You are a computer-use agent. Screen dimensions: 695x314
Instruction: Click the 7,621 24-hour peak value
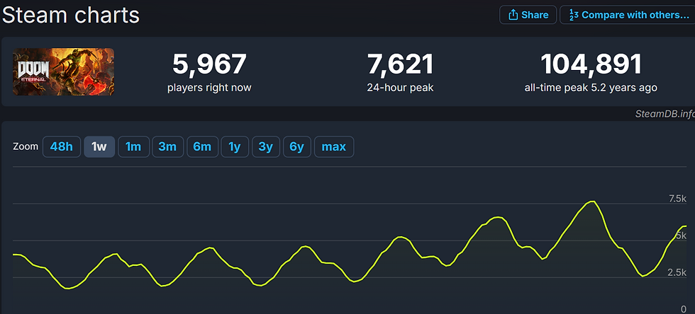(400, 64)
